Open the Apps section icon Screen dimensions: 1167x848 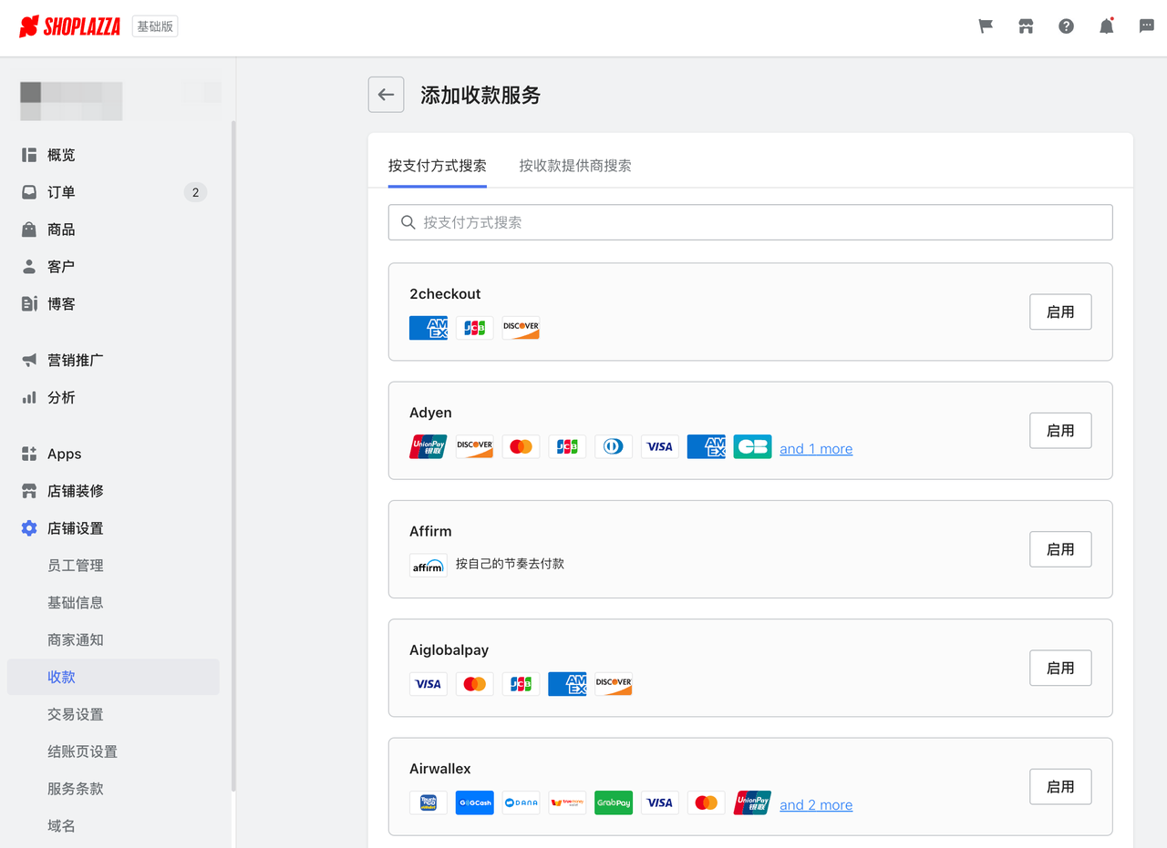click(x=28, y=453)
